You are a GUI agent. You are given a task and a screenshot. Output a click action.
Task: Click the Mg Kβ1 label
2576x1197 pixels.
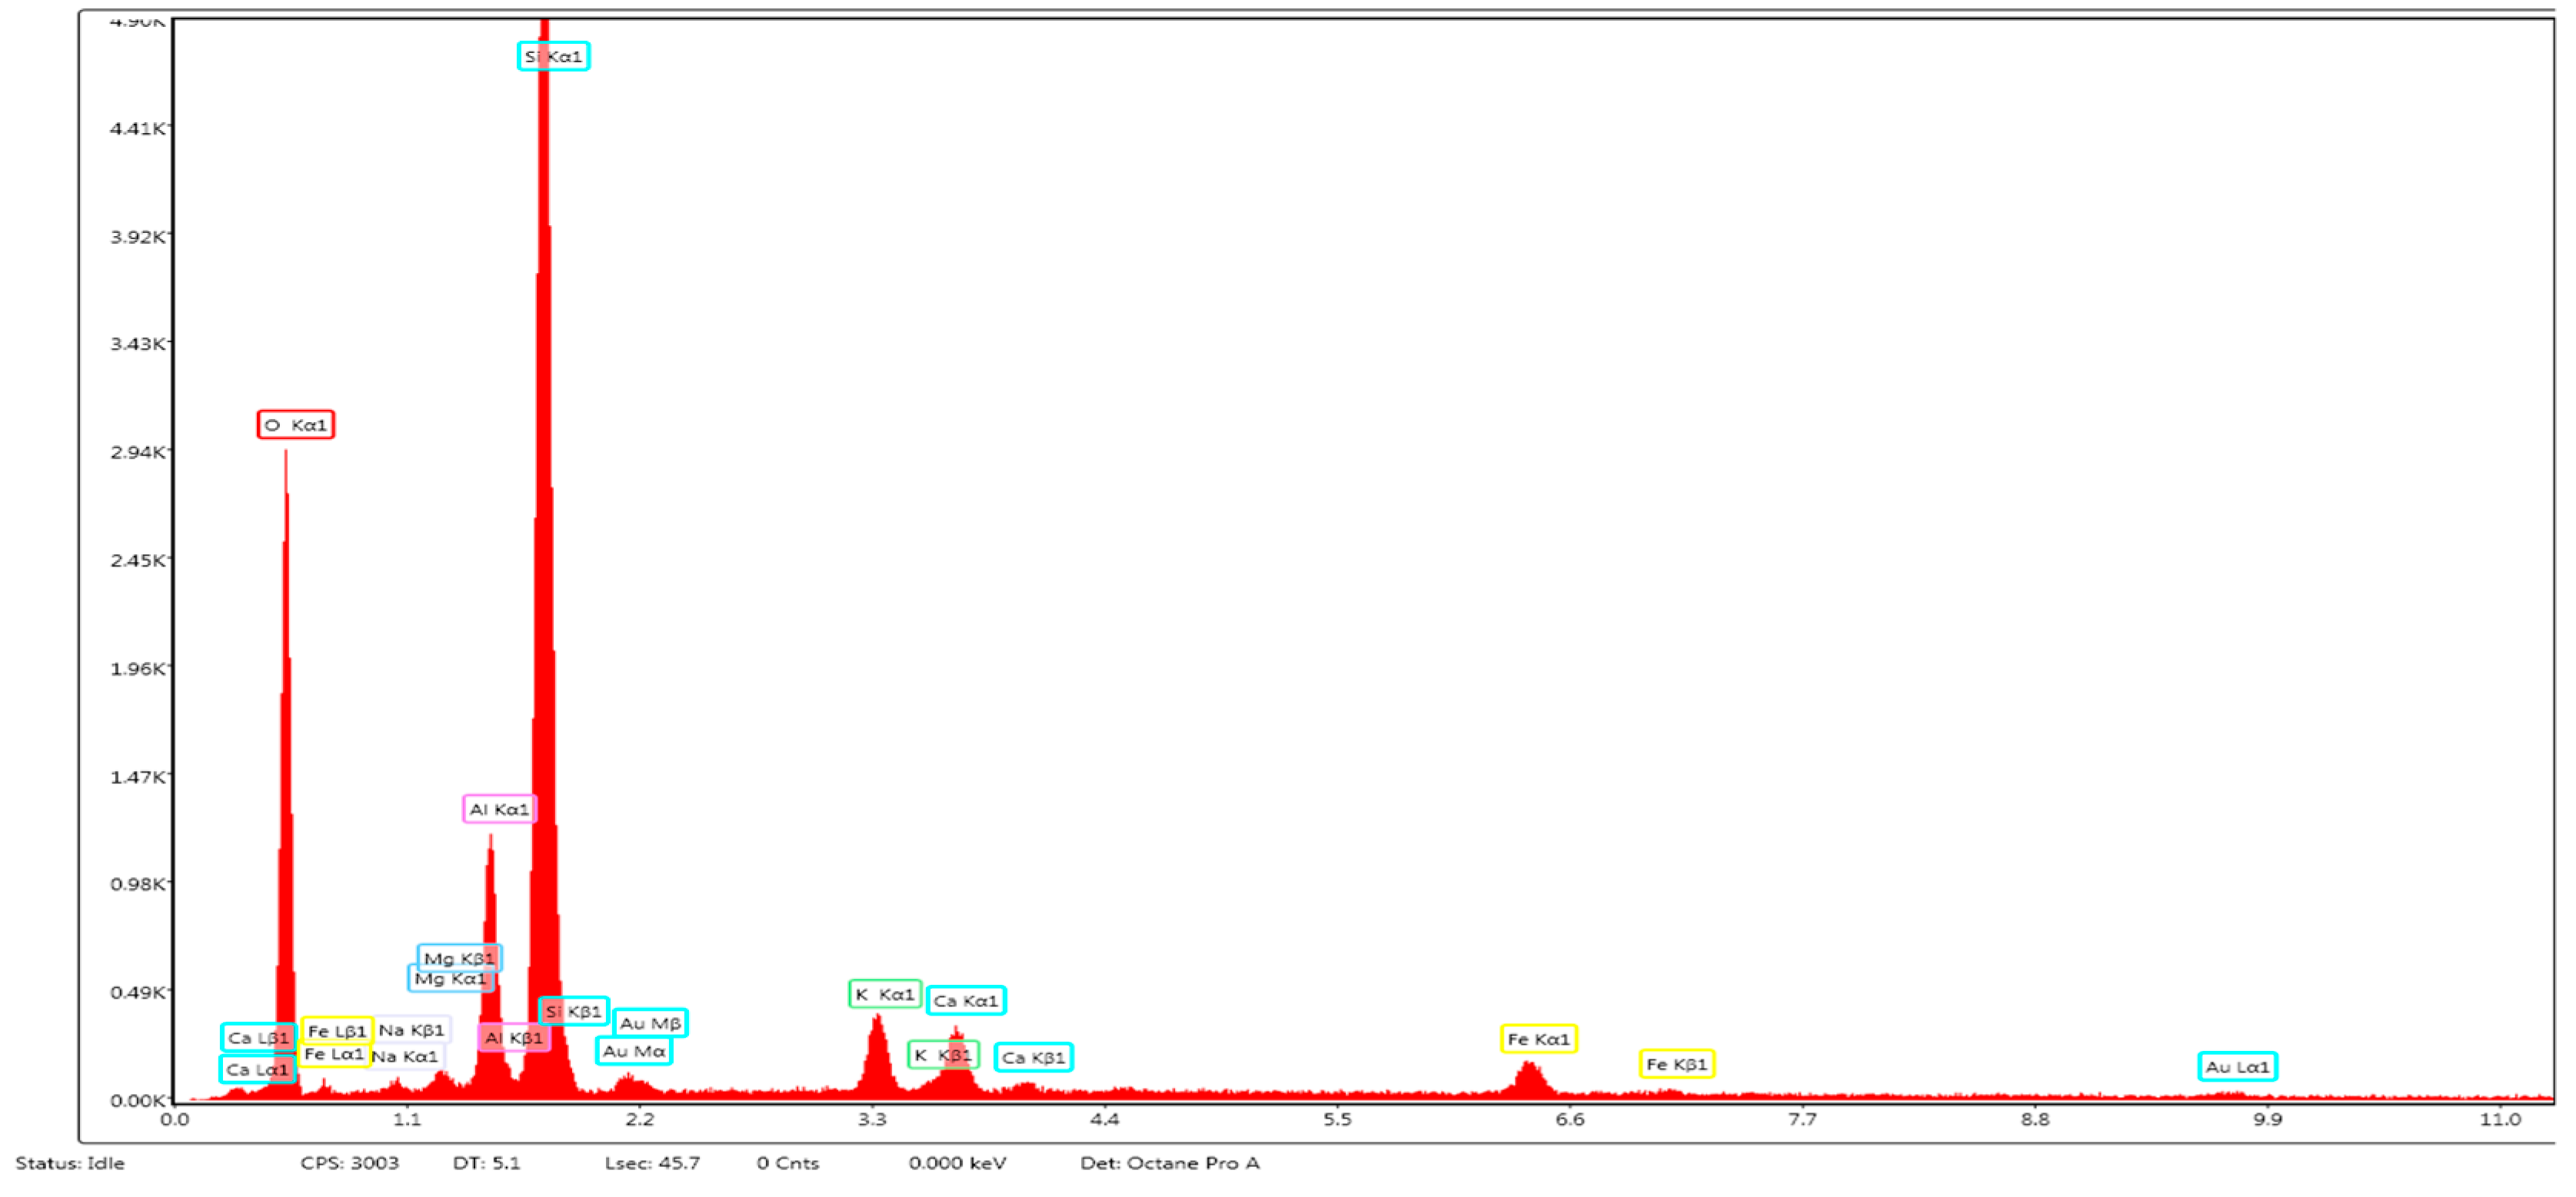click(x=459, y=958)
